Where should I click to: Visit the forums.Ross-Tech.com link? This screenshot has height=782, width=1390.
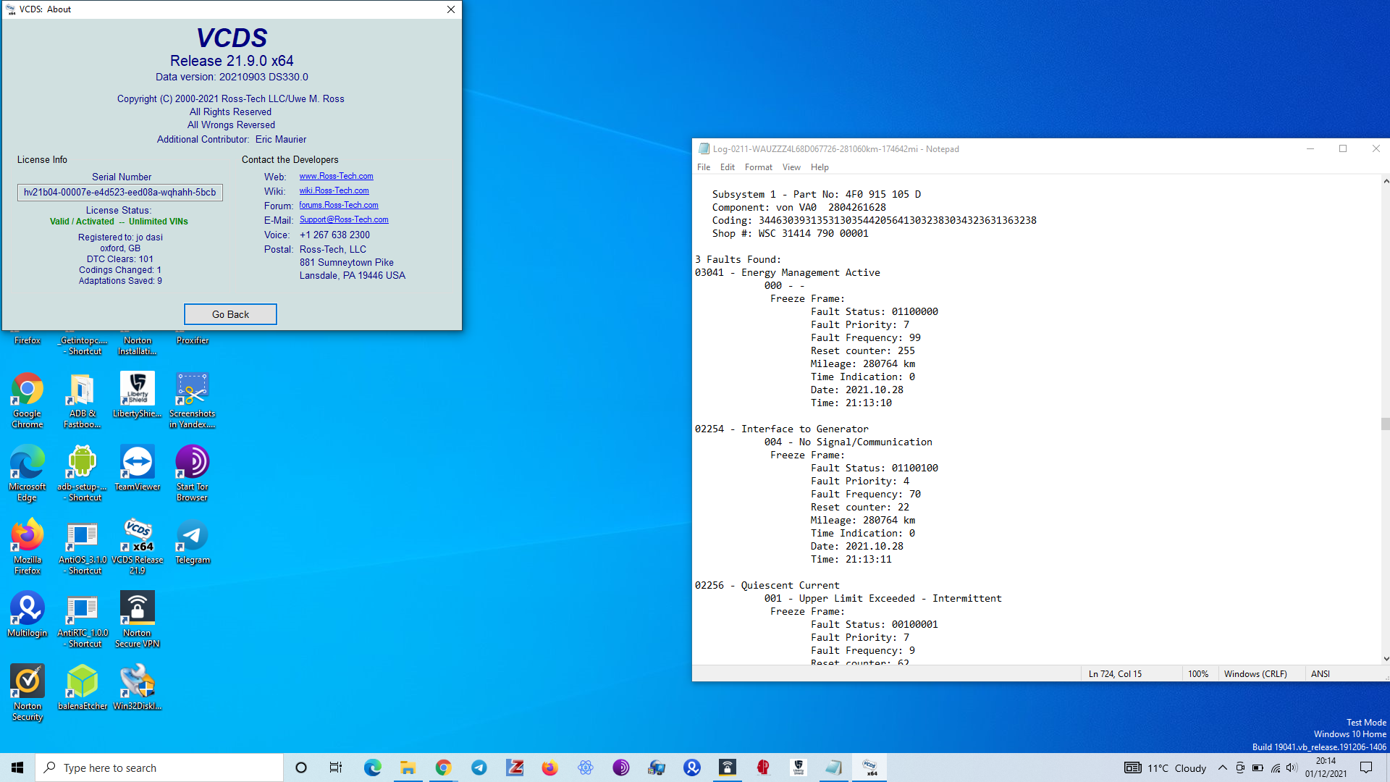pos(338,205)
